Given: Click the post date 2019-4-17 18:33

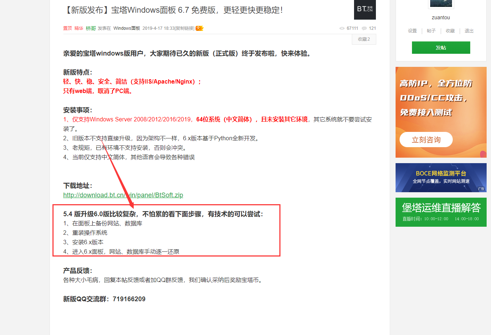Looking at the screenshot, I should point(158,28).
